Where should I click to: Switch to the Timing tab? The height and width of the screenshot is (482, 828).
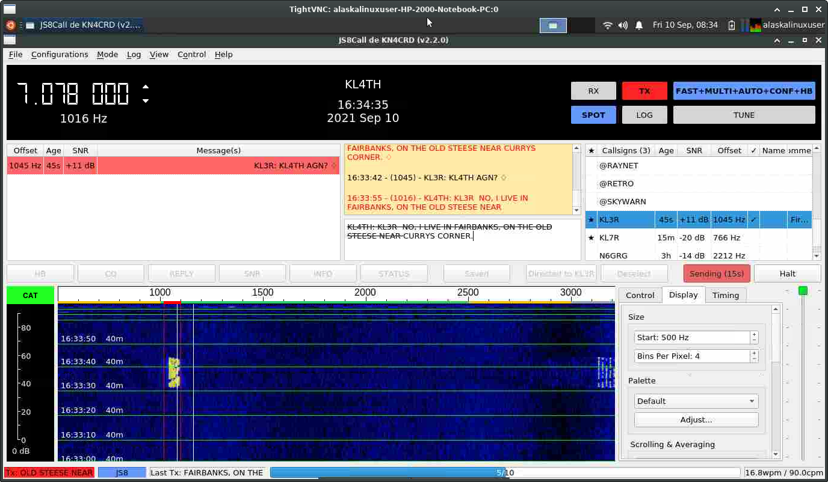tap(725, 295)
